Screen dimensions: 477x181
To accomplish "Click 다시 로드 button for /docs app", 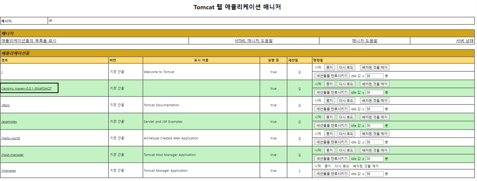I will pos(346,101).
